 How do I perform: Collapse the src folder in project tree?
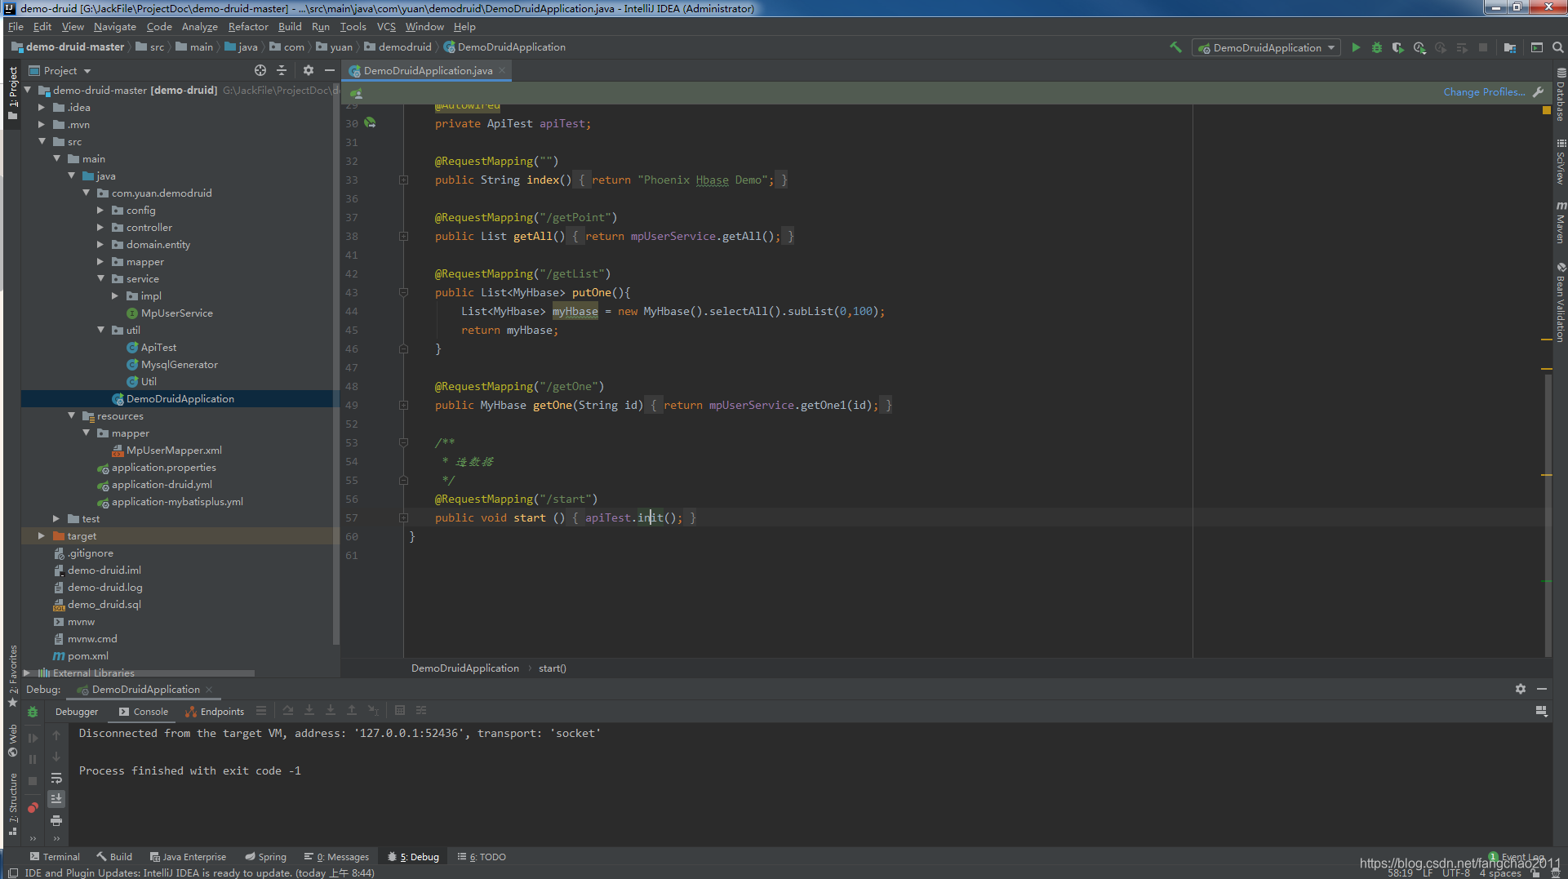[42, 141]
